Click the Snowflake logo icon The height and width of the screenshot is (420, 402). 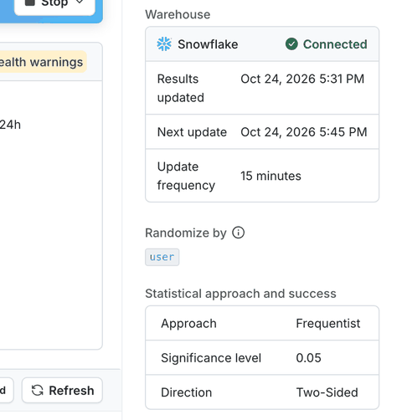164,44
